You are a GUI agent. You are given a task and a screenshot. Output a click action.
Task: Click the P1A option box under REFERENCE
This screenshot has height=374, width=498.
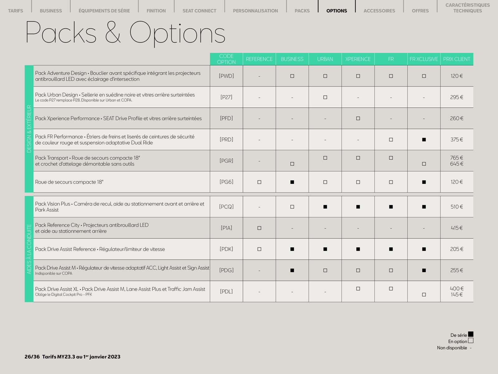tap(259, 228)
